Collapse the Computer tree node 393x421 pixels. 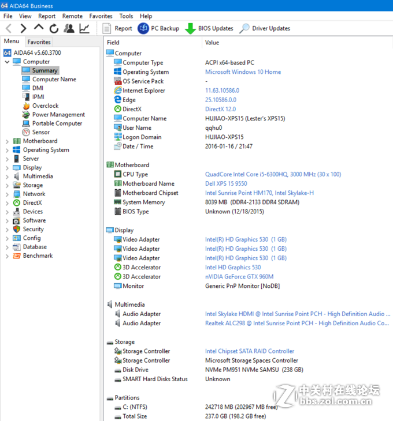click(7, 62)
